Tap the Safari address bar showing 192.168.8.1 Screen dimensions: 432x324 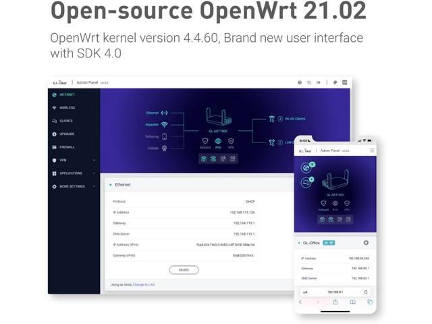click(335, 292)
